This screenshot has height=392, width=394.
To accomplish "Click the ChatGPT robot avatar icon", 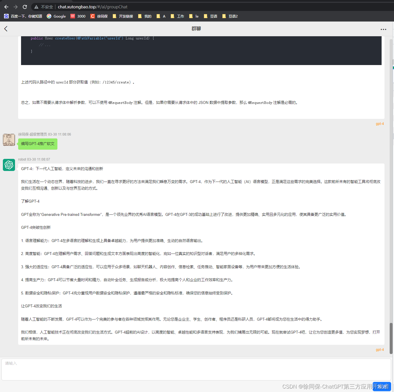I will pyautogui.click(x=9, y=165).
